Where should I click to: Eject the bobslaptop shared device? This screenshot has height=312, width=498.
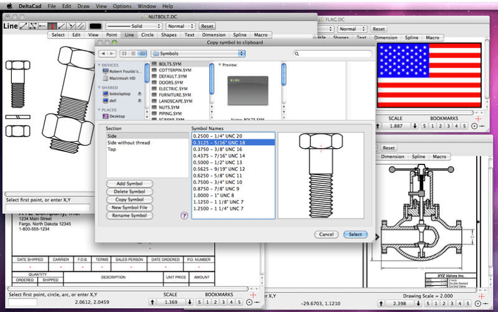(139, 93)
